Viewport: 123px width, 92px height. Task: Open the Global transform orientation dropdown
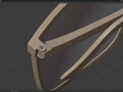point(56,3)
